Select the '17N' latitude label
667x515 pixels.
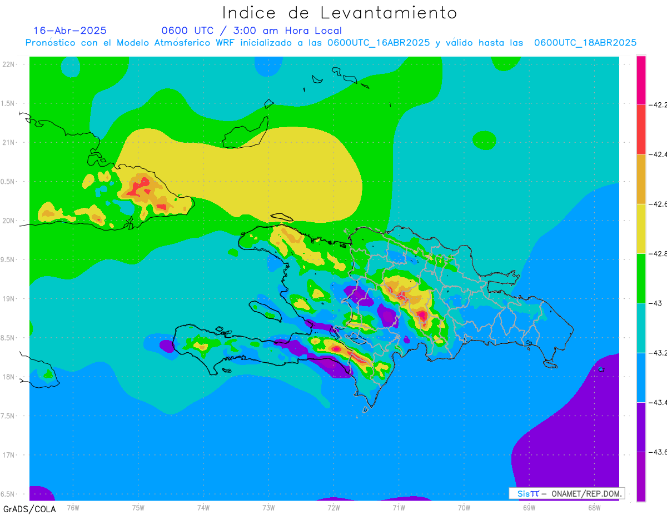point(8,455)
